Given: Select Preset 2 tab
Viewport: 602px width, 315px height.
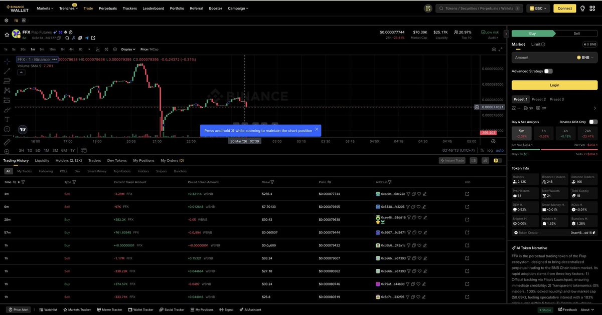Looking at the screenshot, I should pyautogui.click(x=538, y=99).
